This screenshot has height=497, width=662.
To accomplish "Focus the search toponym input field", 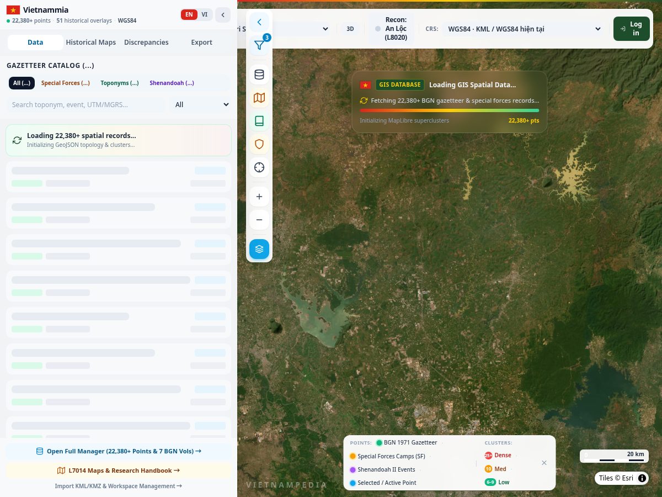I will [x=86, y=104].
